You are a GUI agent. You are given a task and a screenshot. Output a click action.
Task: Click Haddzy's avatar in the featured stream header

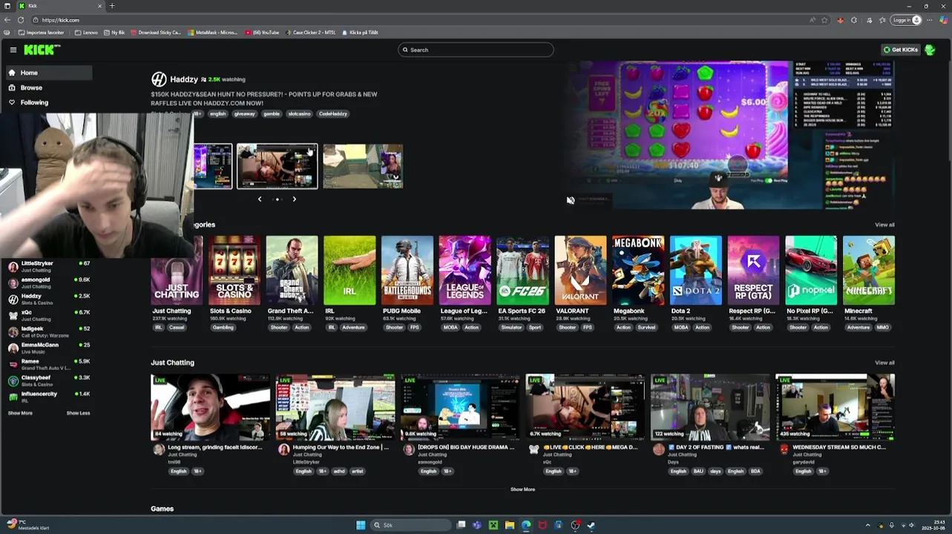tap(159, 79)
